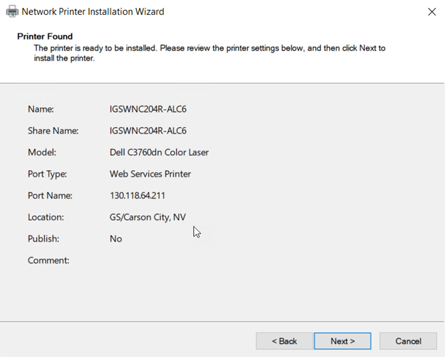Click the Model: field label

(x=42, y=152)
